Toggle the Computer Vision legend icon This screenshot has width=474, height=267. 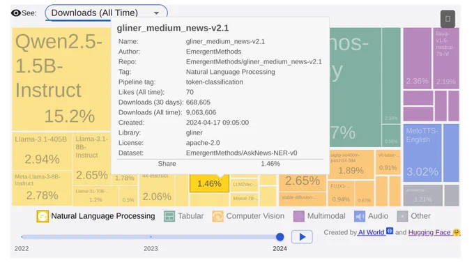tap(217, 216)
